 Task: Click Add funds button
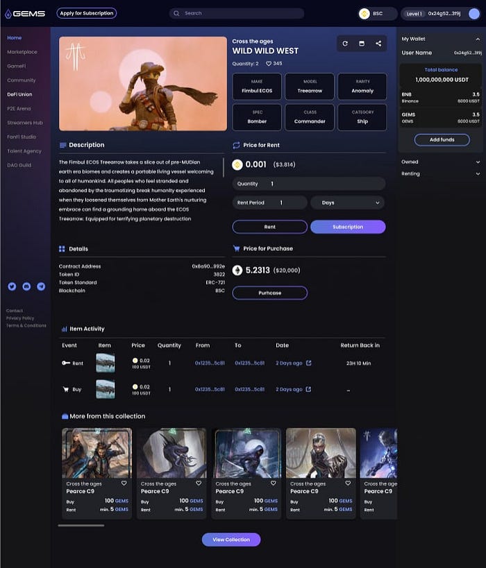[442, 140]
